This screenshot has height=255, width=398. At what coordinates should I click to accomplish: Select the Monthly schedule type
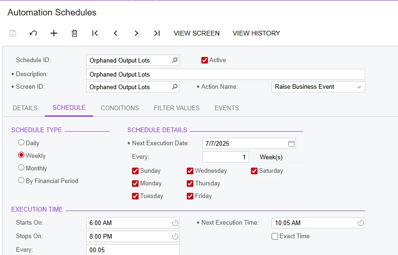click(x=22, y=168)
